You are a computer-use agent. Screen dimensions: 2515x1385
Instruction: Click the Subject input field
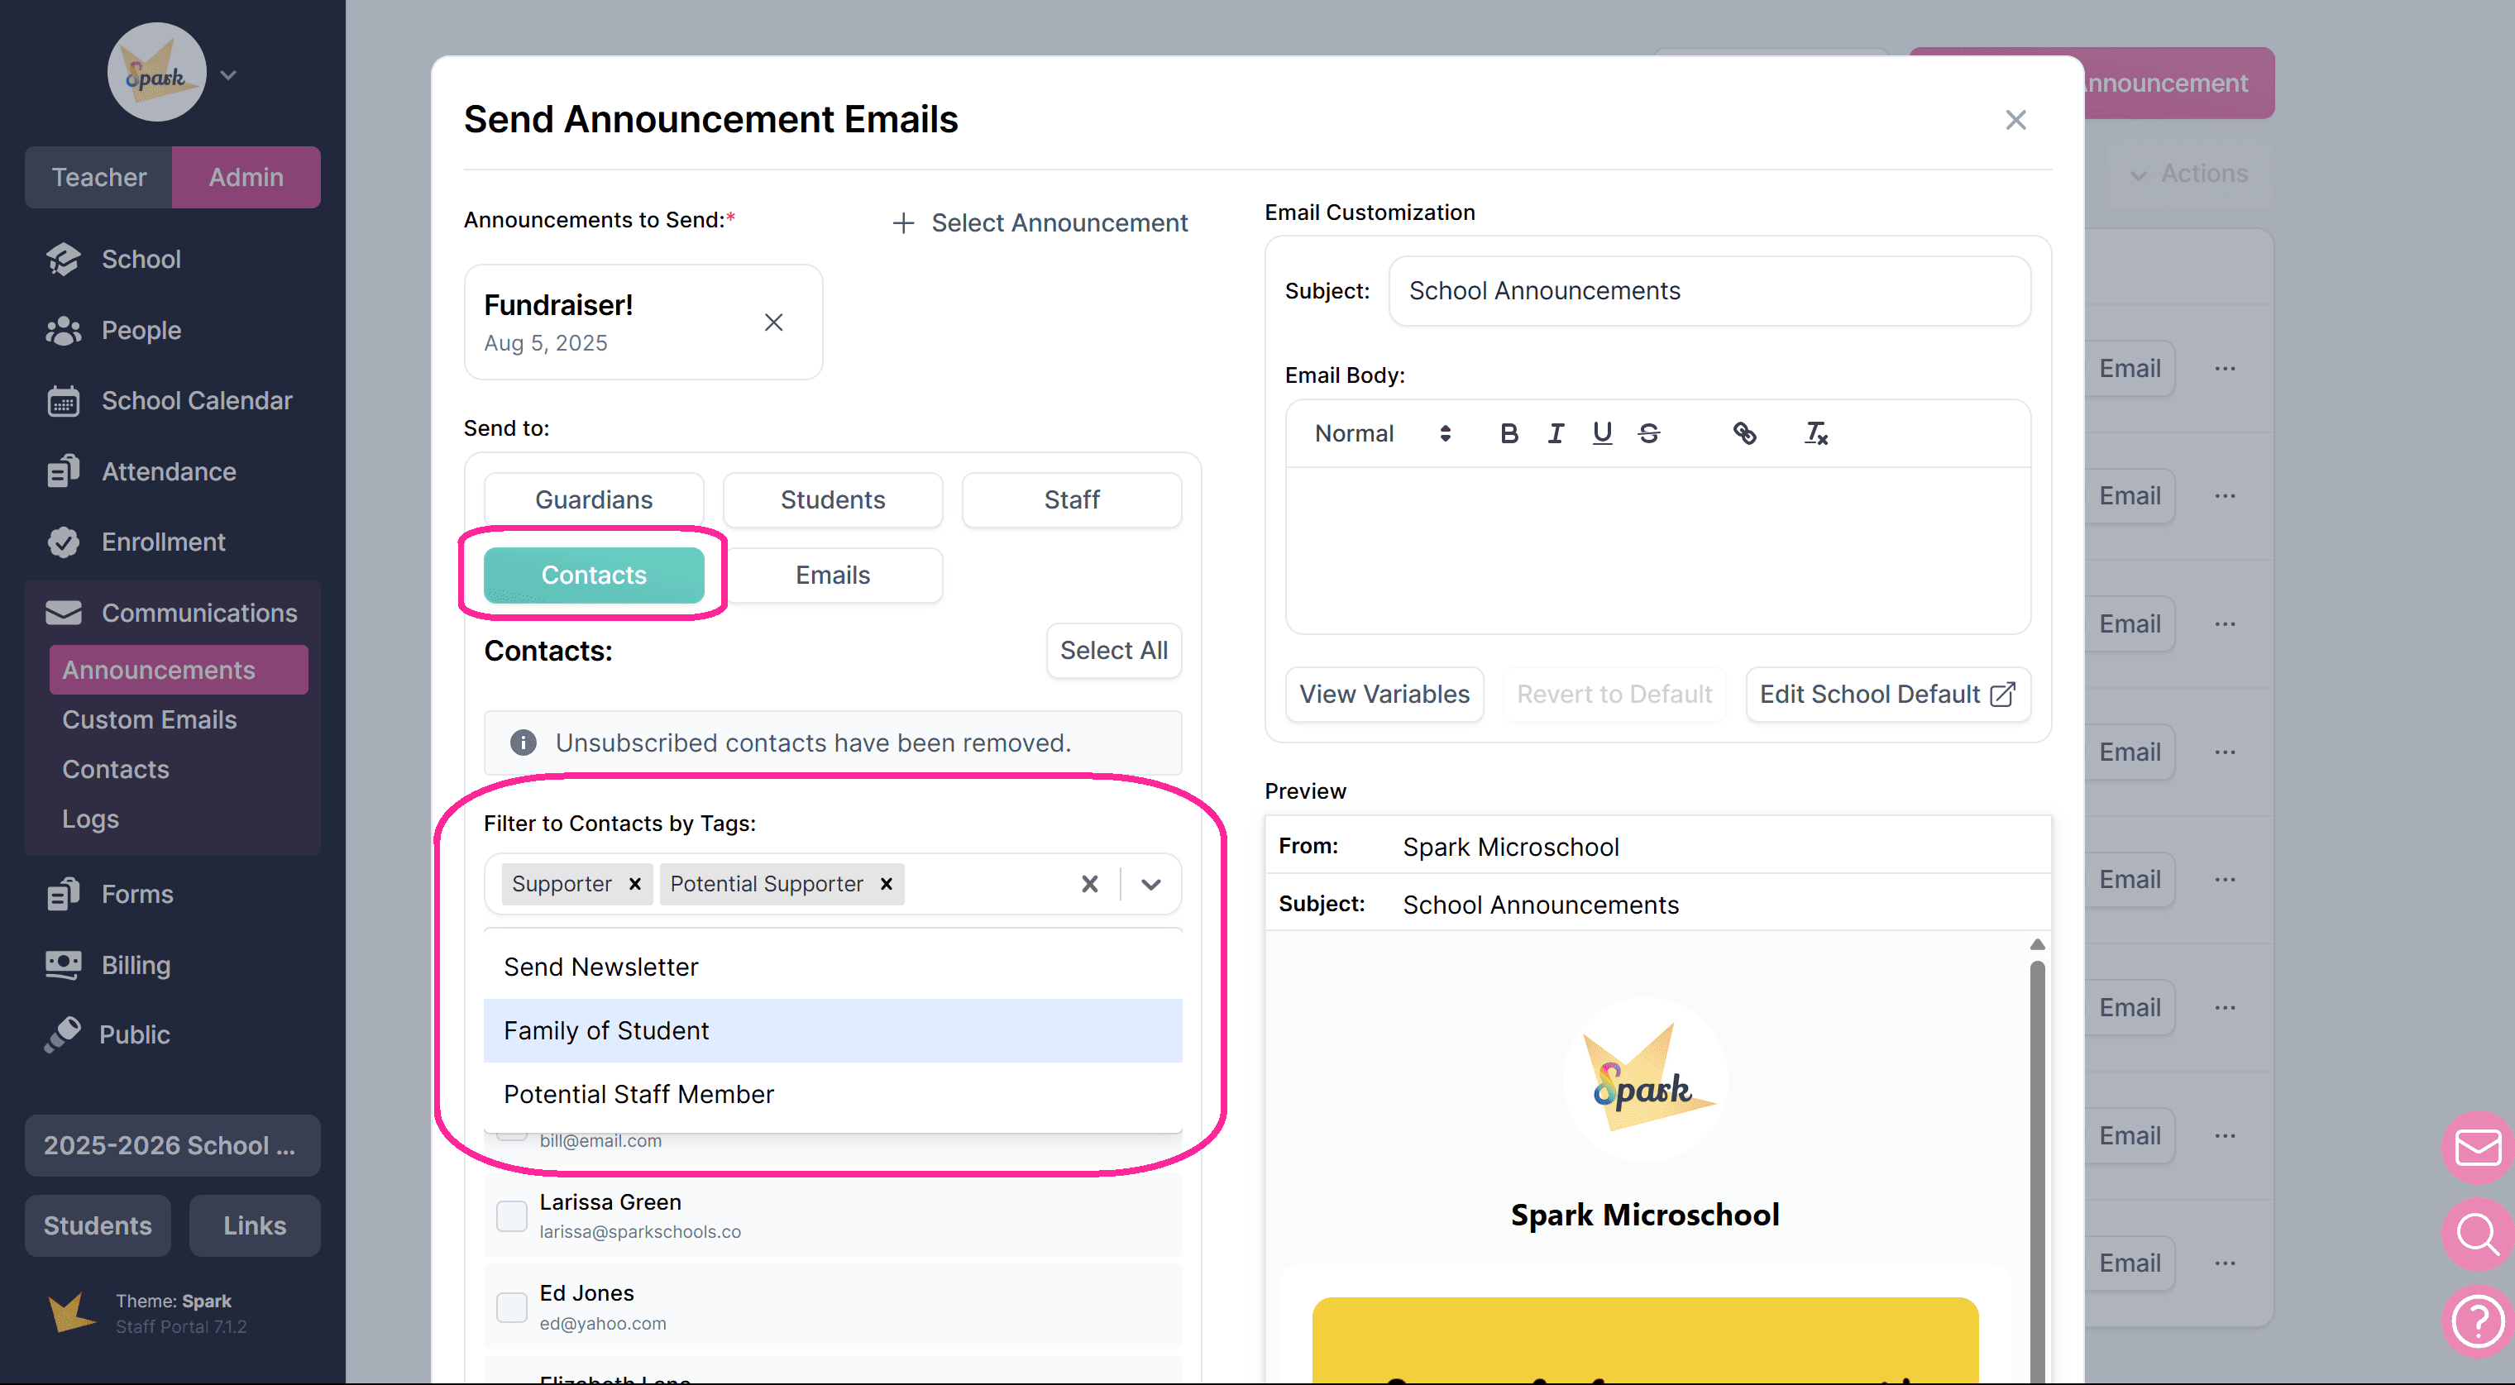(1709, 291)
